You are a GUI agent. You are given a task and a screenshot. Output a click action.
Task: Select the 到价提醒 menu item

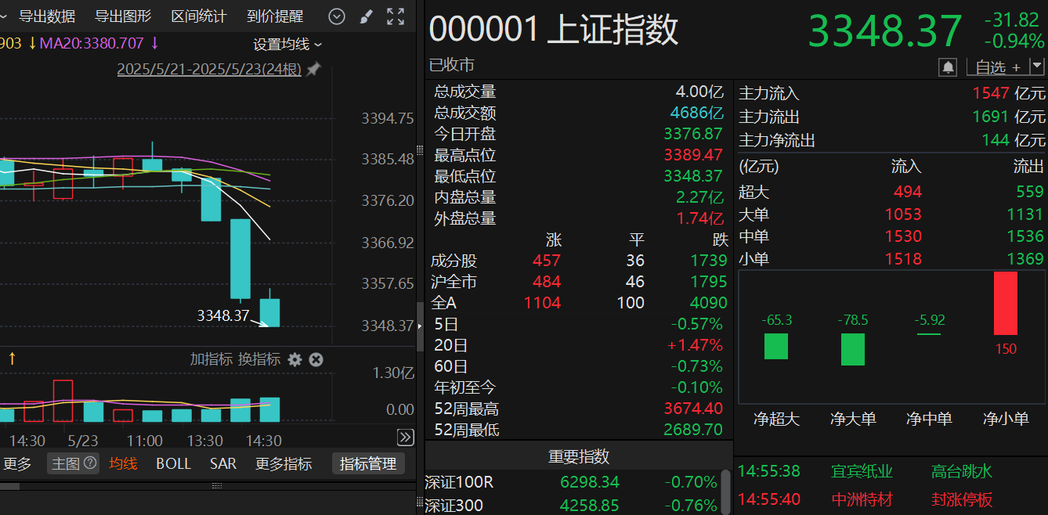[x=275, y=16]
